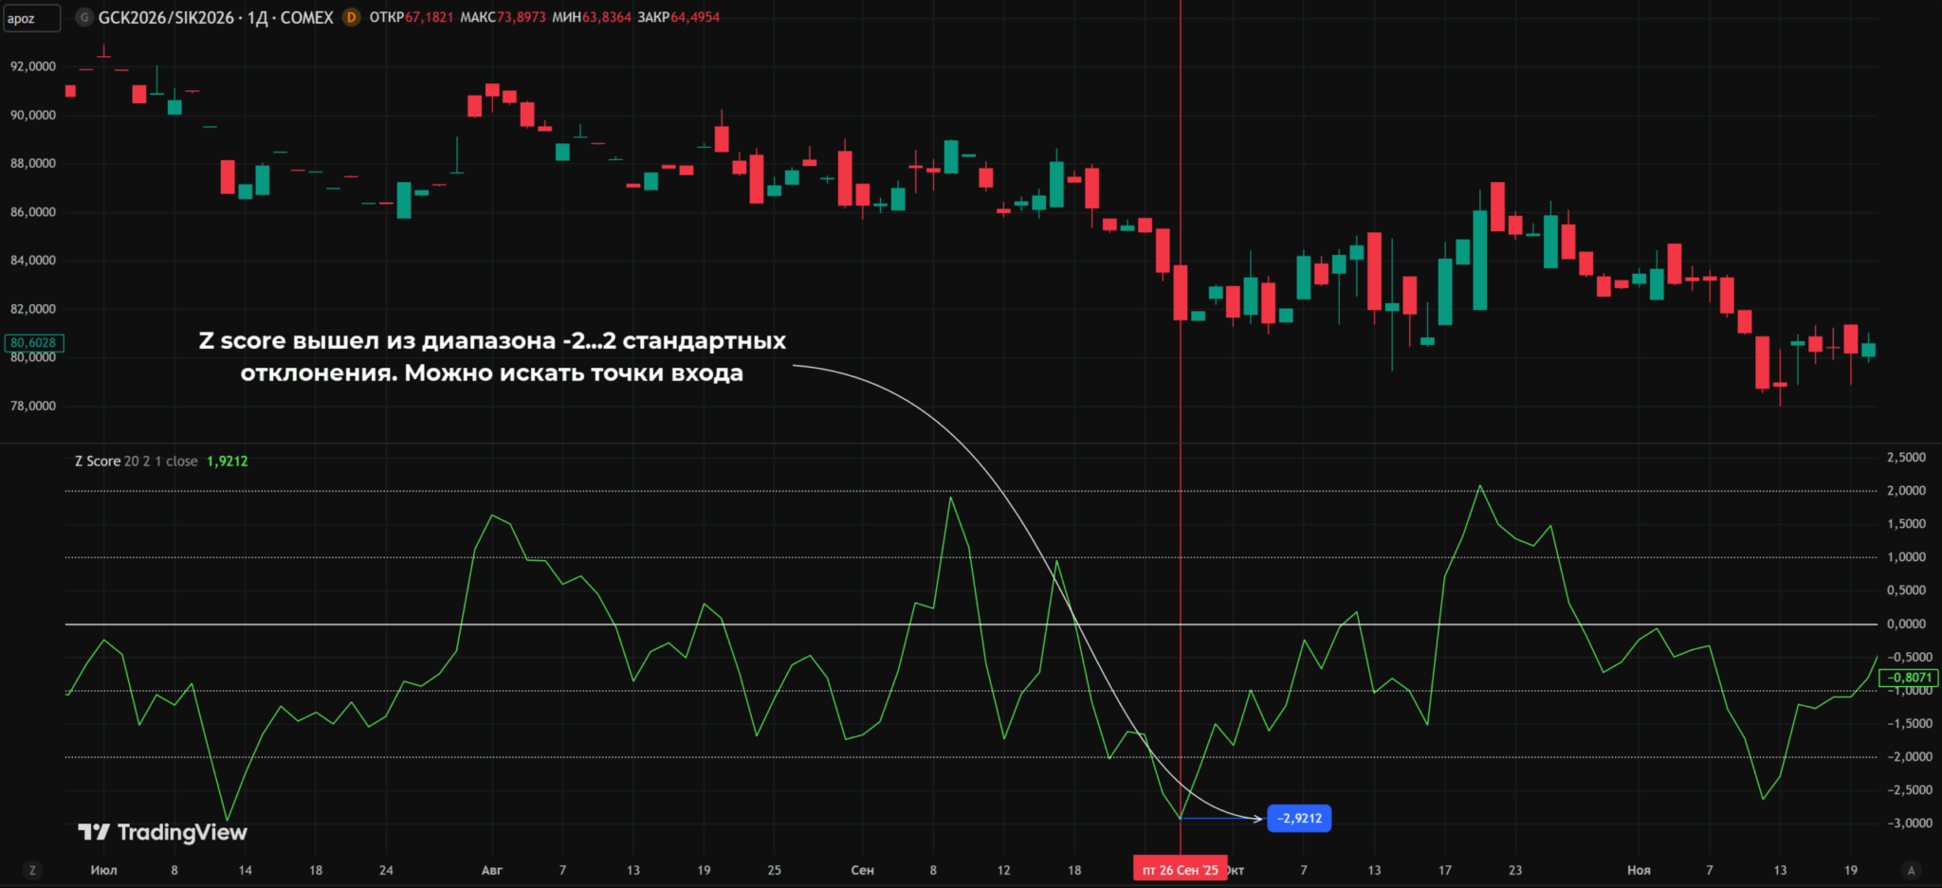Click the blue -2,9212 value label
Viewport: 1942px width, 888px height.
tap(1299, 818)
